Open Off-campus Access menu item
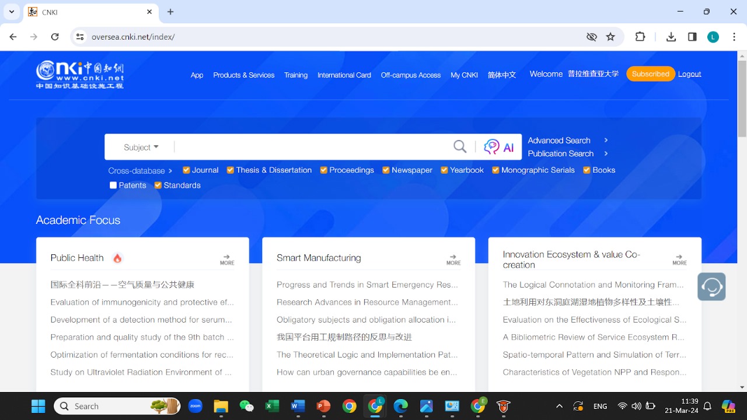 pyautogui.click(x=411, y=75)
